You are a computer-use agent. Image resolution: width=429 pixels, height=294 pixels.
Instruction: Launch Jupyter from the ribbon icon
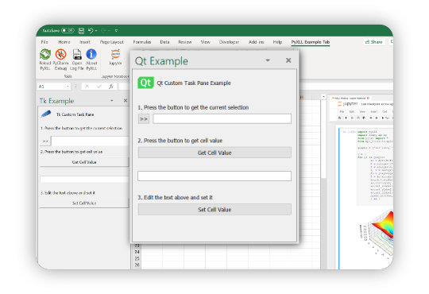115,54
